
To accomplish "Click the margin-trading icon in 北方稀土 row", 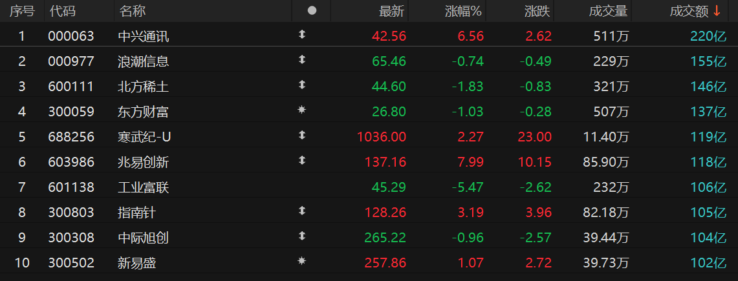I will click(x=302, y=85).
